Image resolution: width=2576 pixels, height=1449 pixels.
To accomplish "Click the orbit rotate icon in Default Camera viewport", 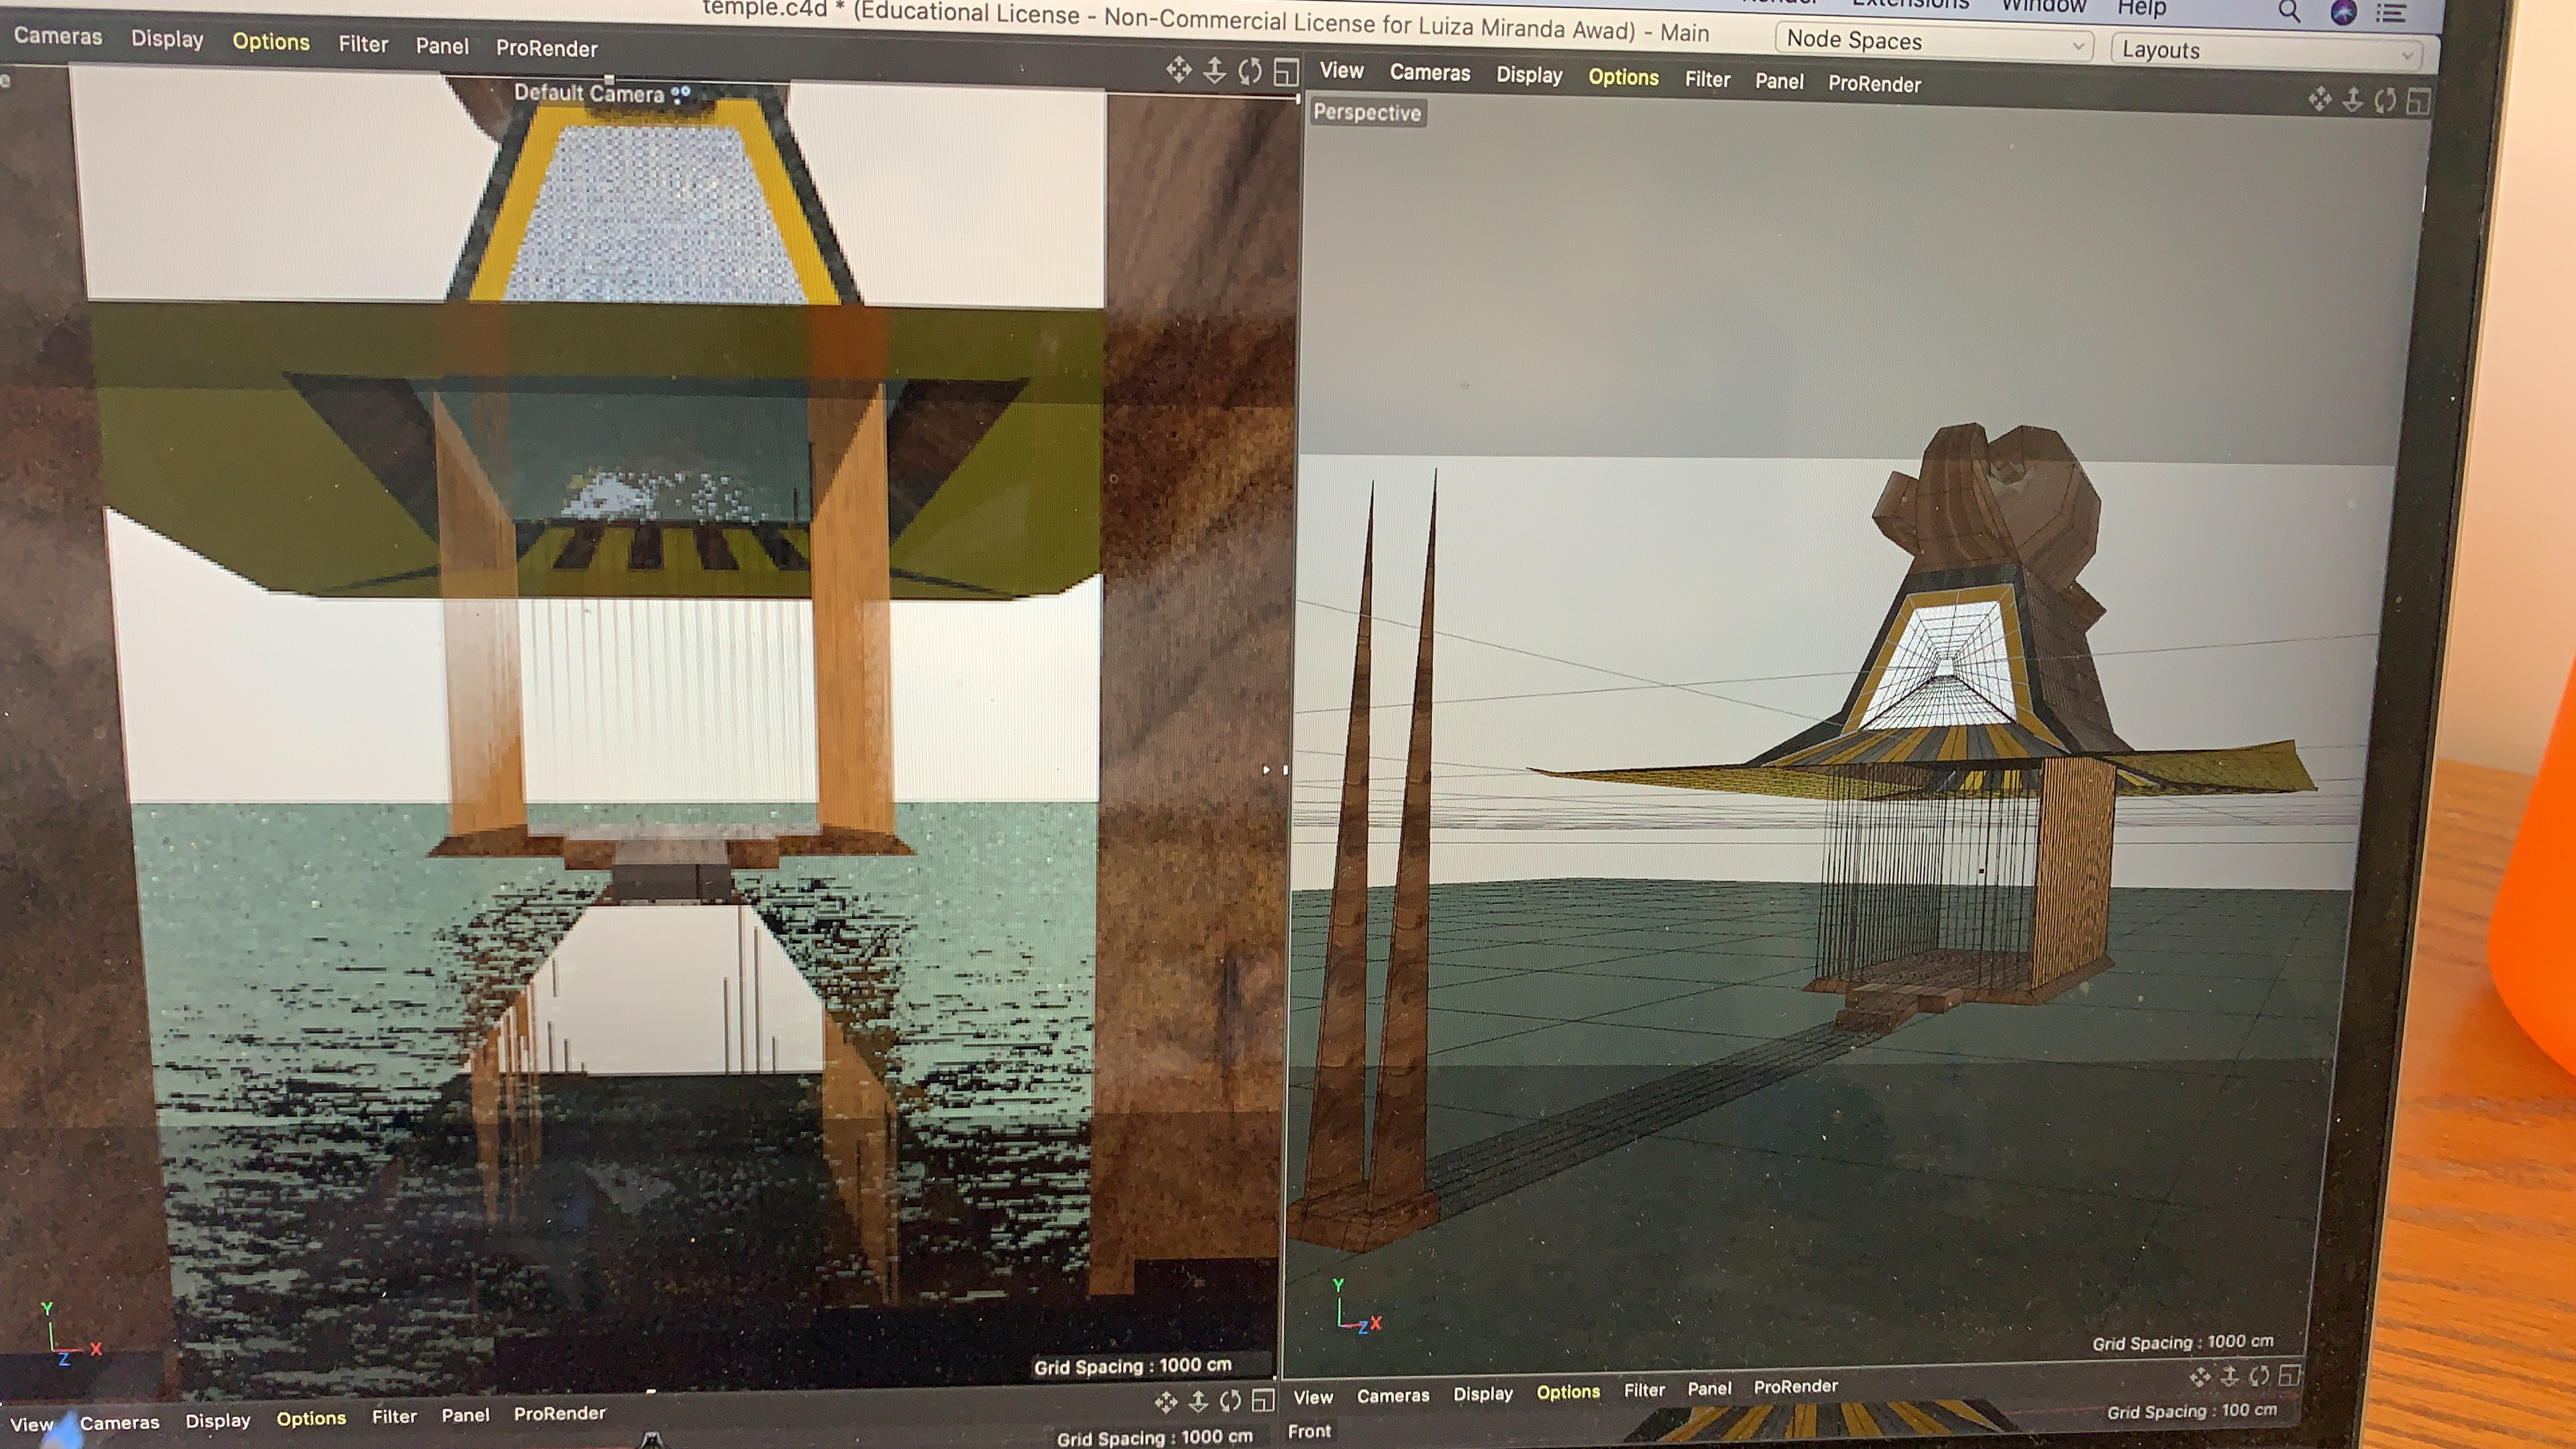I will point(1250,71).
